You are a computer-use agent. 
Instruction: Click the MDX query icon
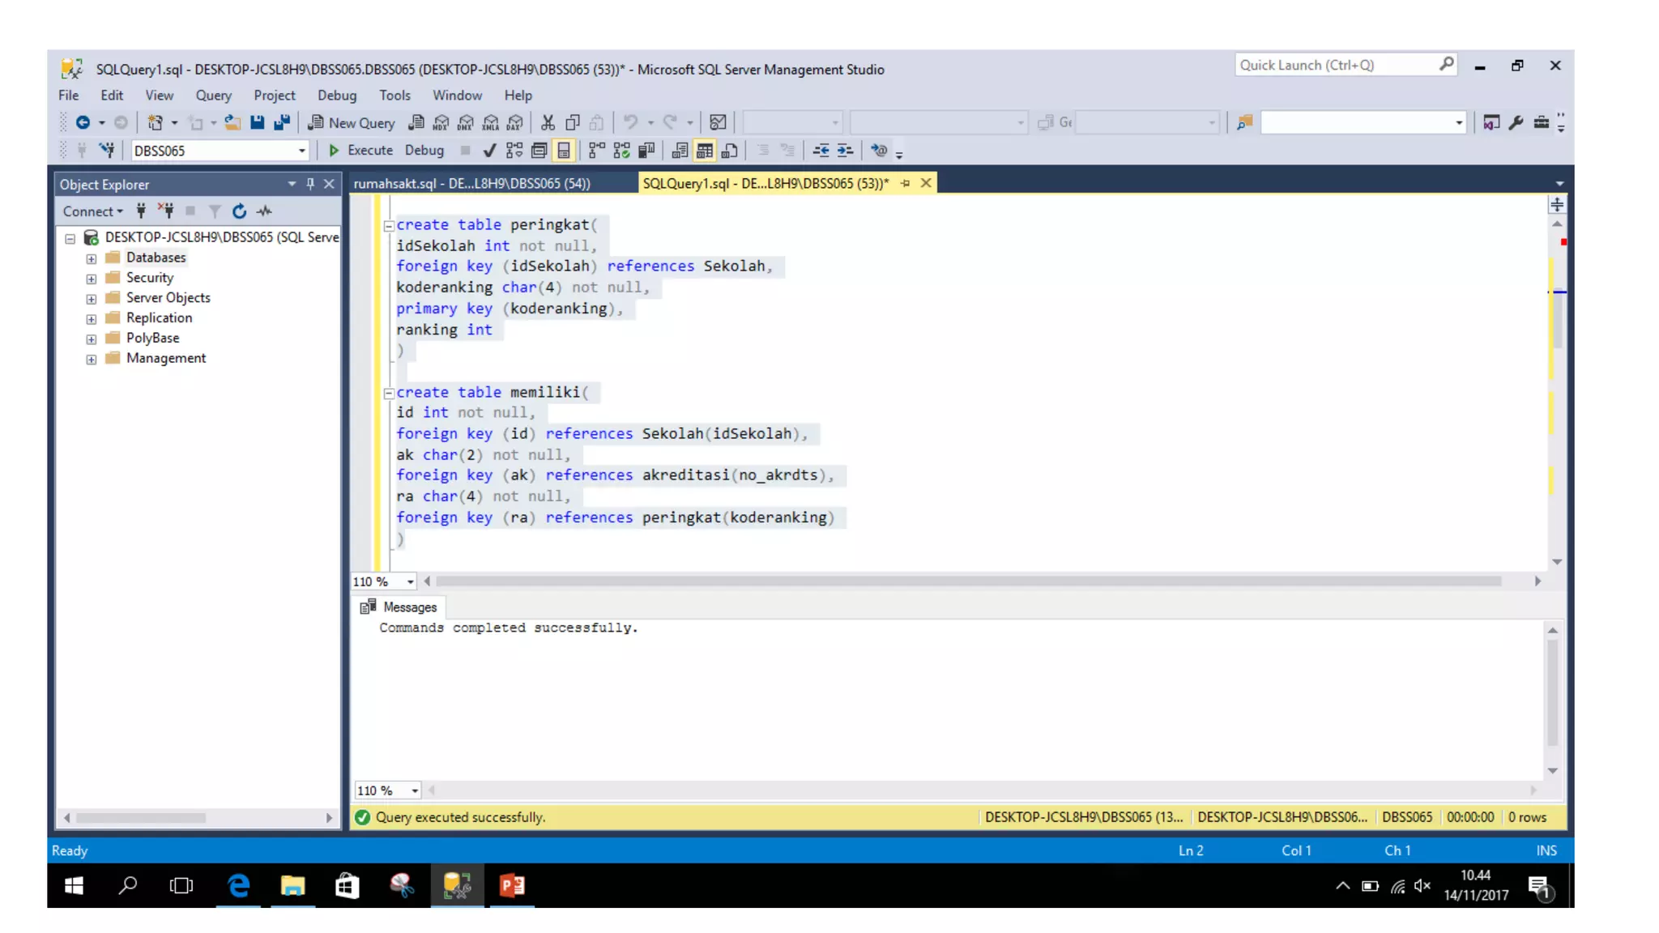[x=441, y=122]
